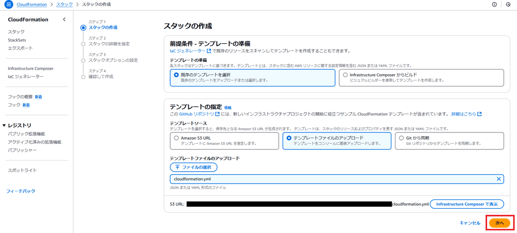Click the 次へ button

point(500,223)
